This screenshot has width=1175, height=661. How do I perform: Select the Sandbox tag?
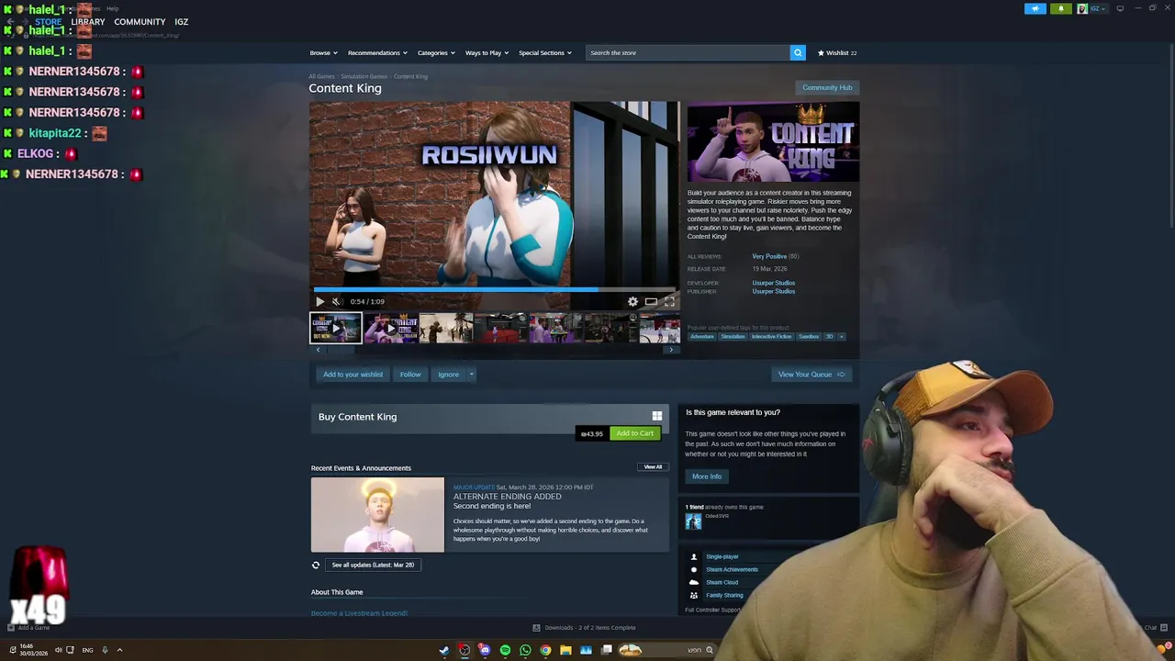[809, 336]
